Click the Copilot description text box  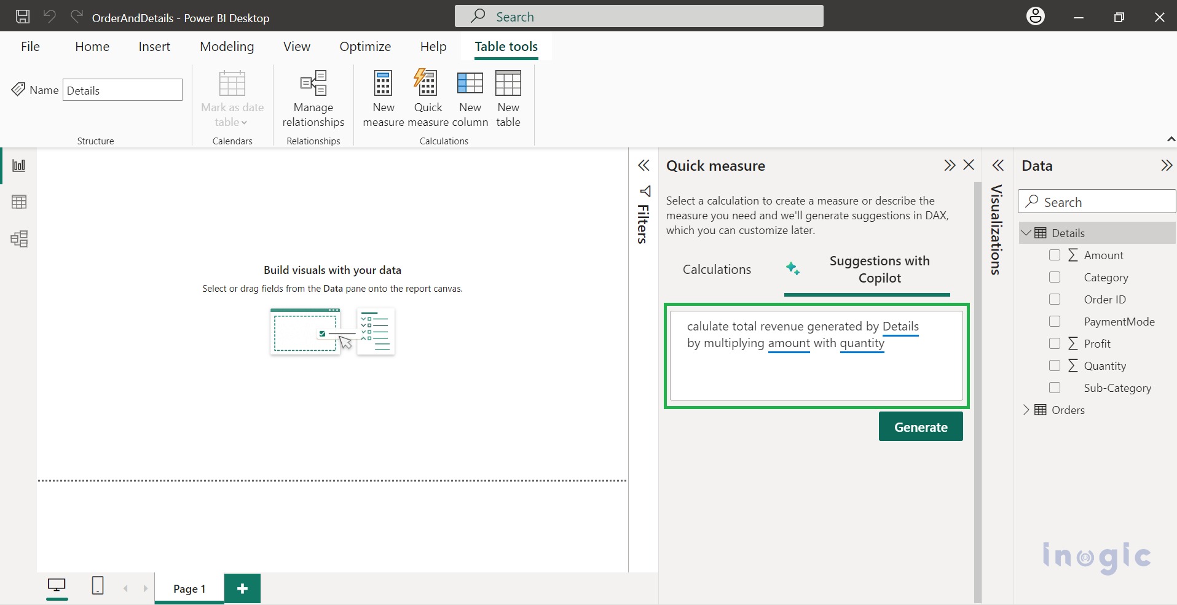click(816, 356)
